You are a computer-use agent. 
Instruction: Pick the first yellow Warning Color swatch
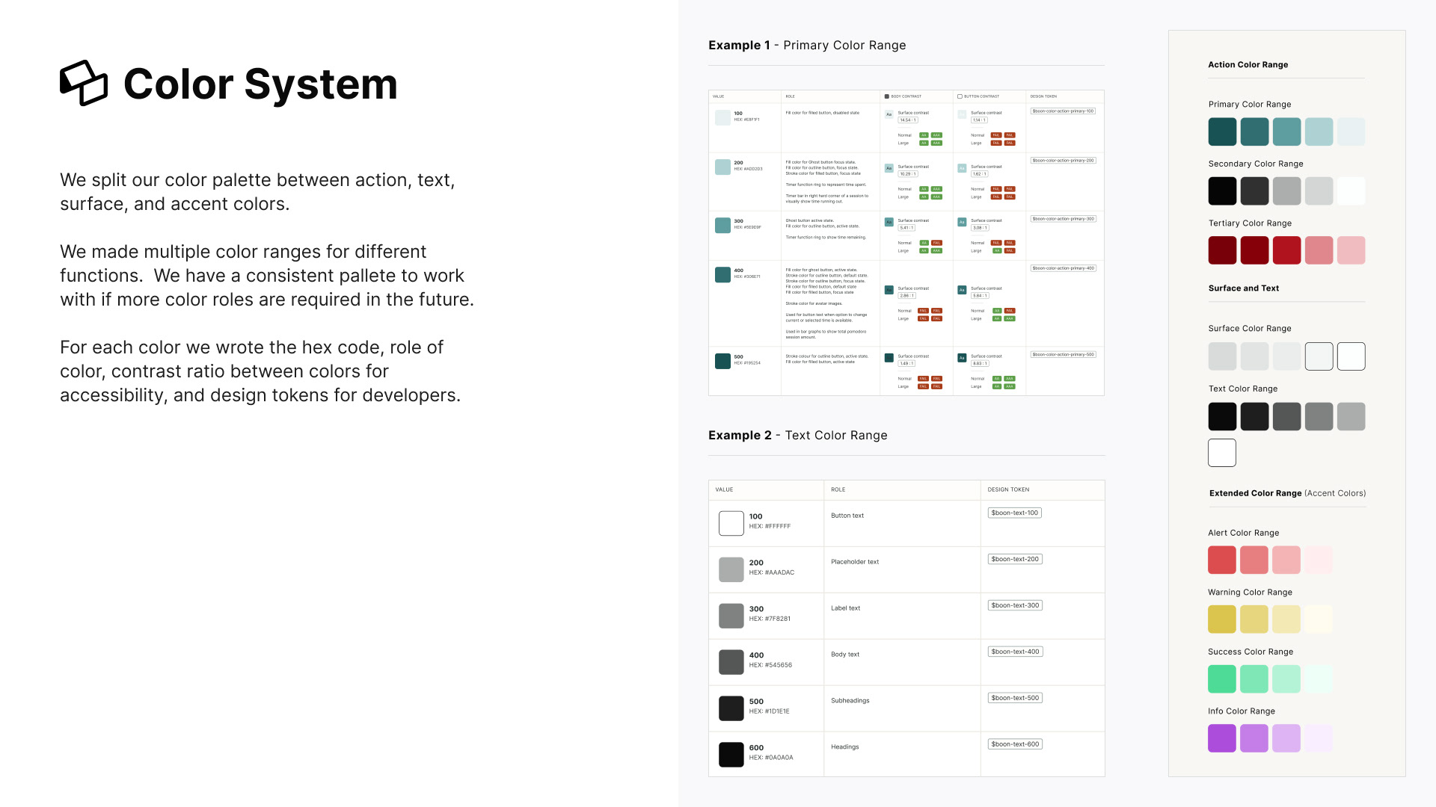[x=1222, y=619]
